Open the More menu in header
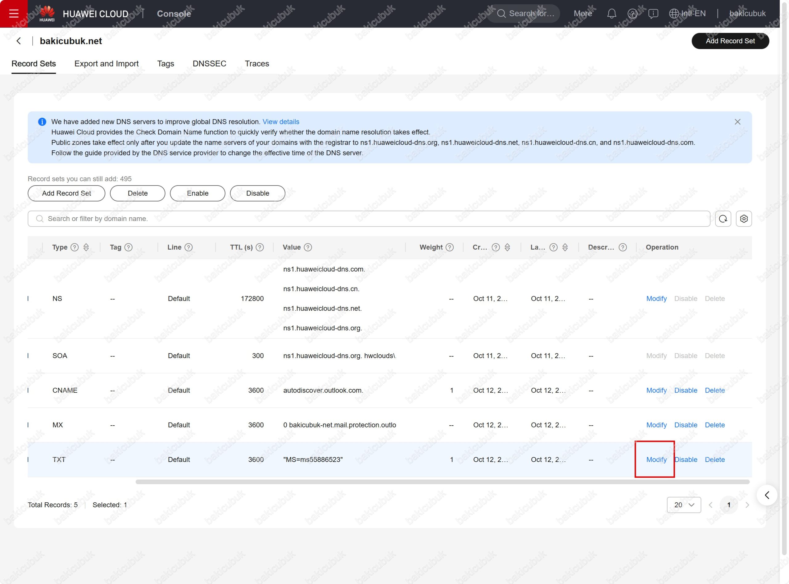Viewport: 789px width, 584px height. (583, 14)
